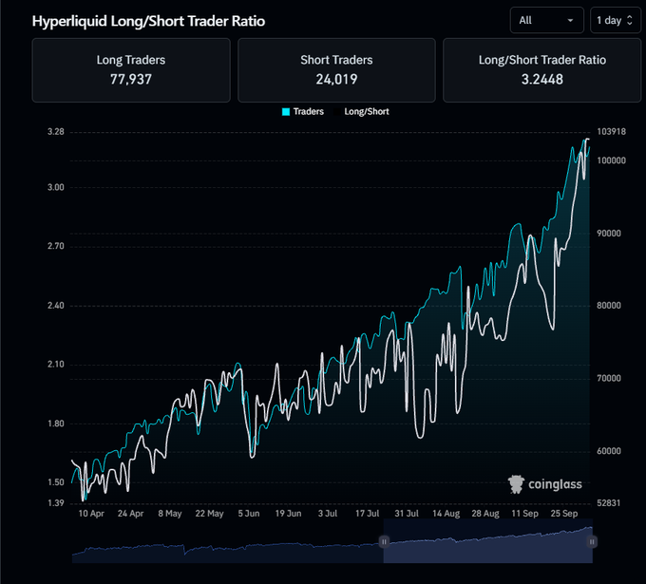This screenshot has height=584, width=646.
Task: Toggle the Long/Short legend series
Action: tap(362, 112)
